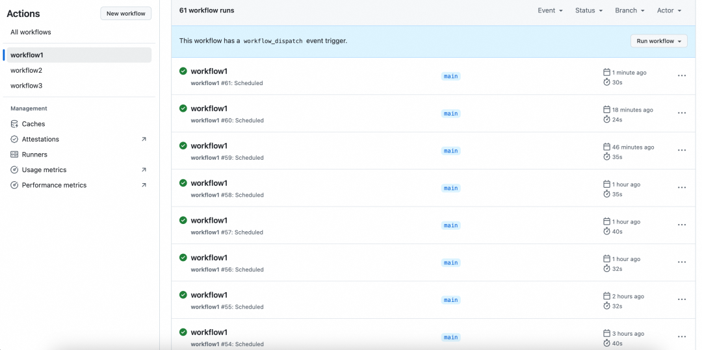The height and width of the screenshot is (350, 702).
Task: Select workflow2 in the sidebar
Action: (x=27, y=70)
